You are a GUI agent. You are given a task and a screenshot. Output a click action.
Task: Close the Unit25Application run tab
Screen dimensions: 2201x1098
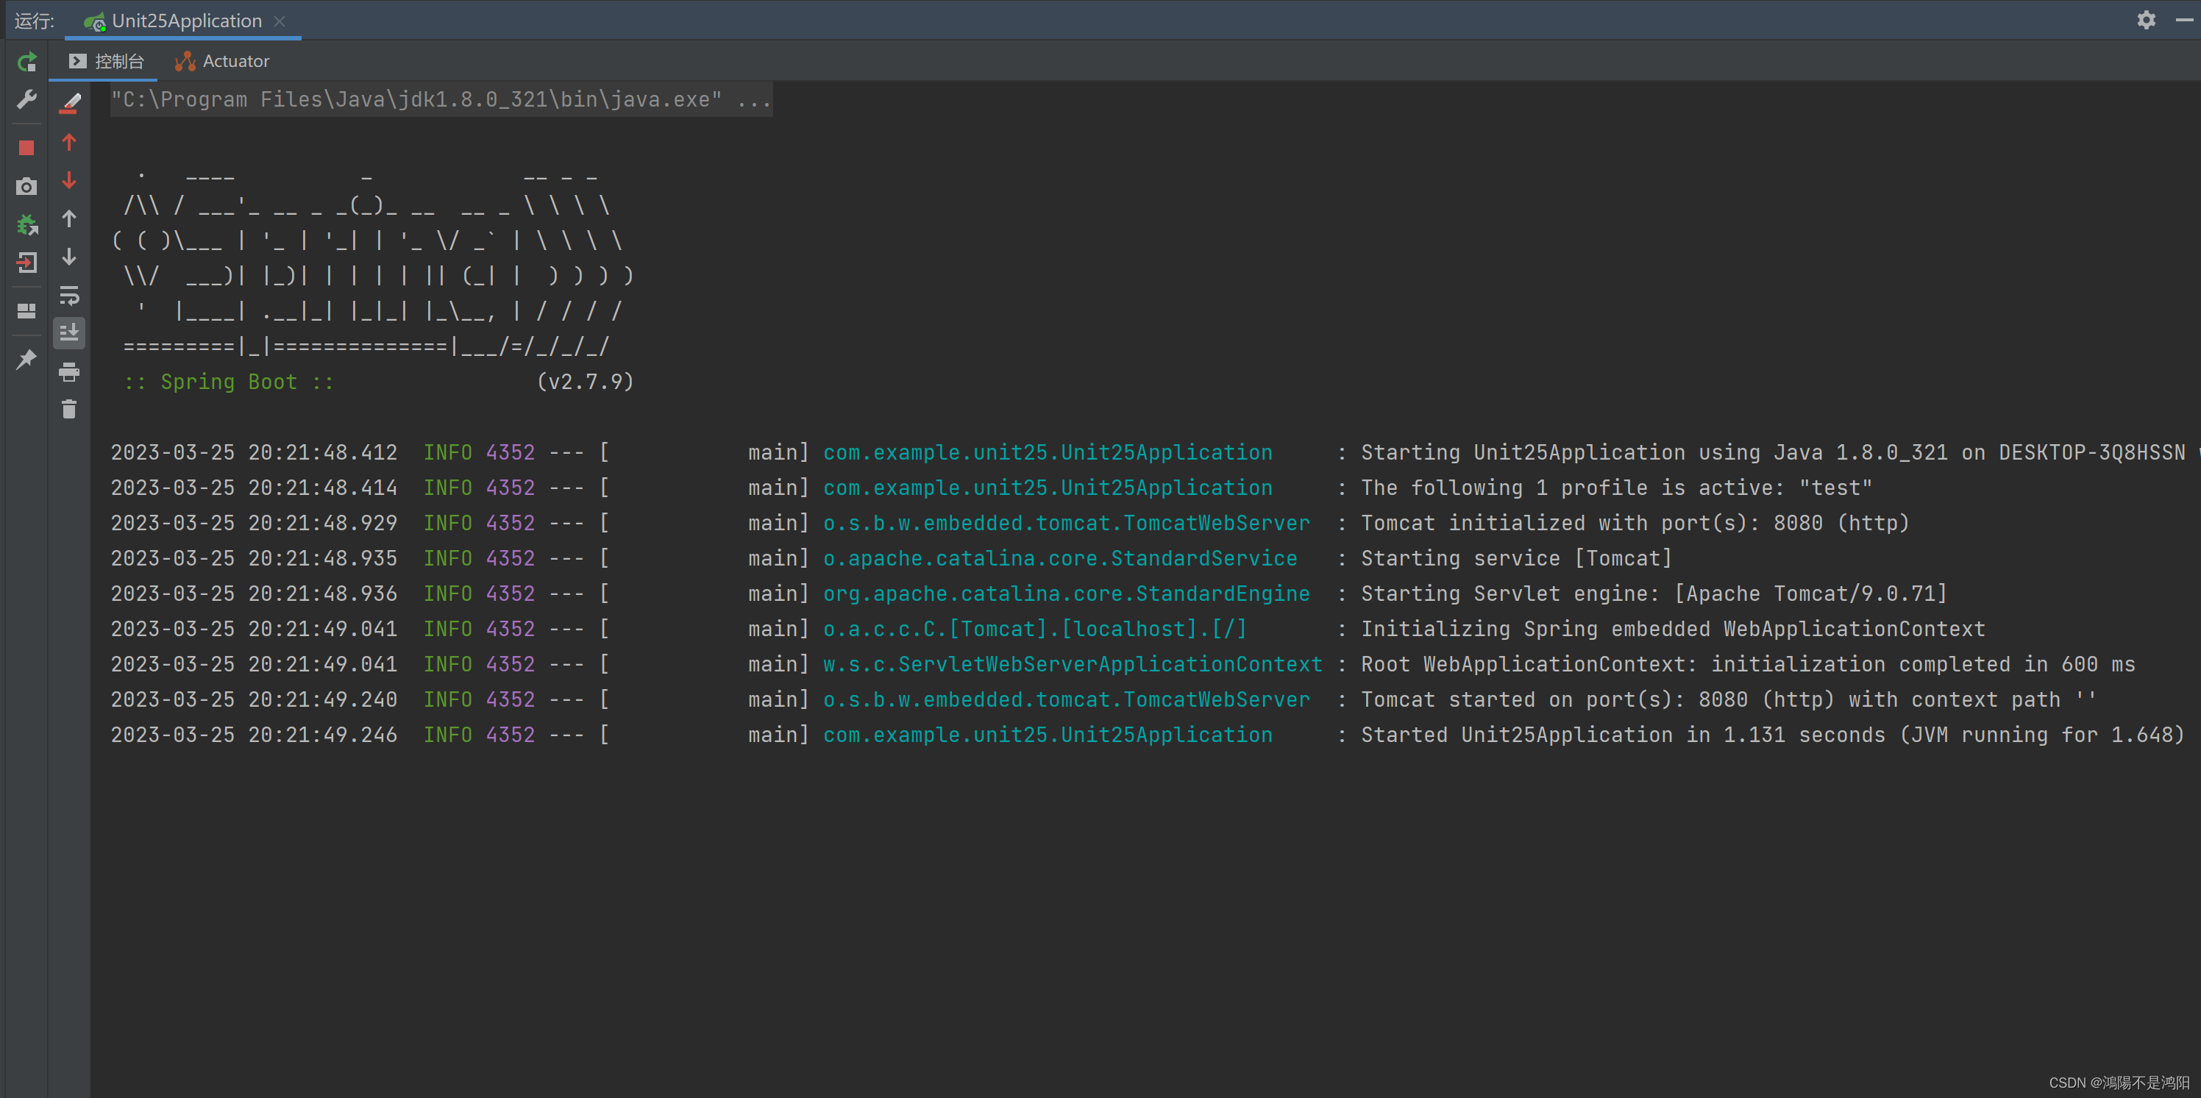(280, 21)
